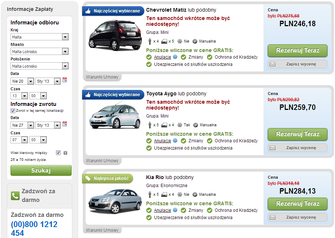
Task: Click the Najlepsza jakość tag icon
Action: 88,178
